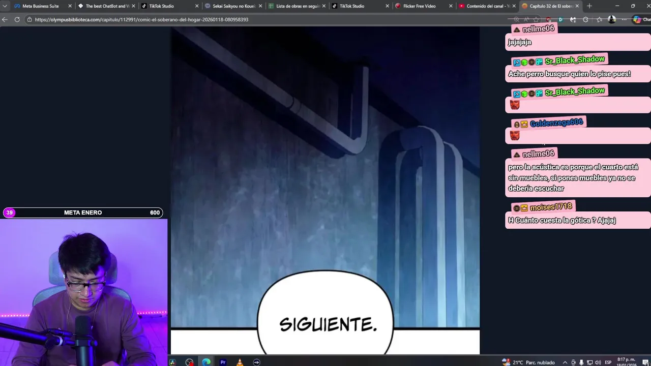The width and height of the screenshot is (651, 366).
Task: Open the browser profile avatar
Action: (x=612, y=19)
